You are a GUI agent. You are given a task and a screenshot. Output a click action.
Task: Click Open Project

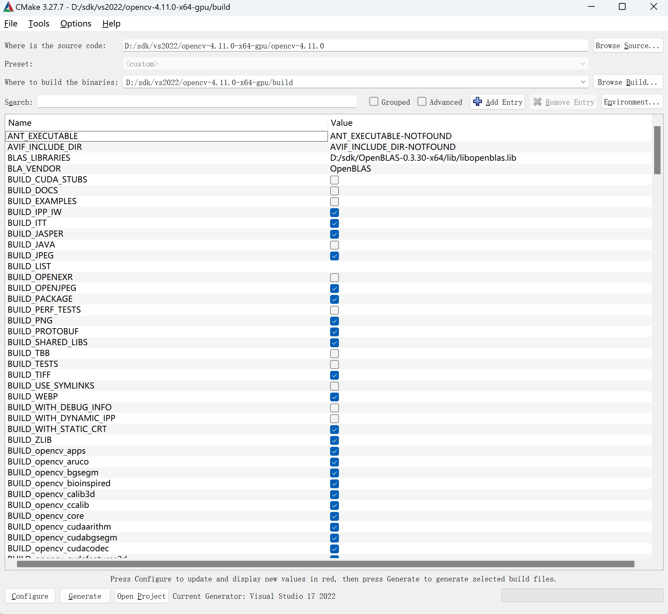coord(141,596)
